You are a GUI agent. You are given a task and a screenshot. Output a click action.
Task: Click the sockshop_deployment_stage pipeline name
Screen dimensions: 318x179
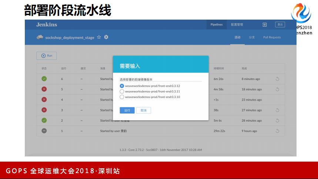70,37
